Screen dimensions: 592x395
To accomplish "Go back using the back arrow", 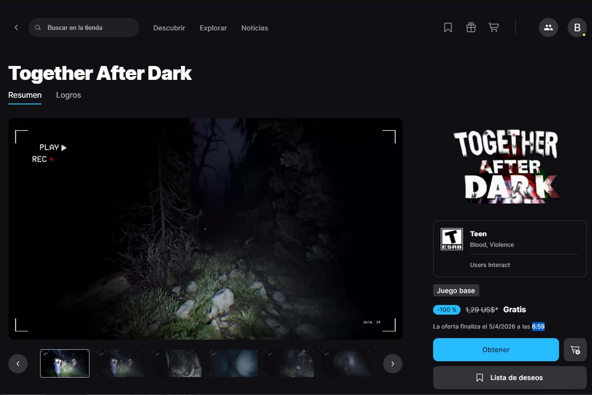I will coord(16,28).
